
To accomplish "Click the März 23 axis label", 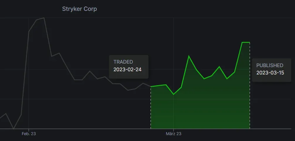I will pos(174,134).
